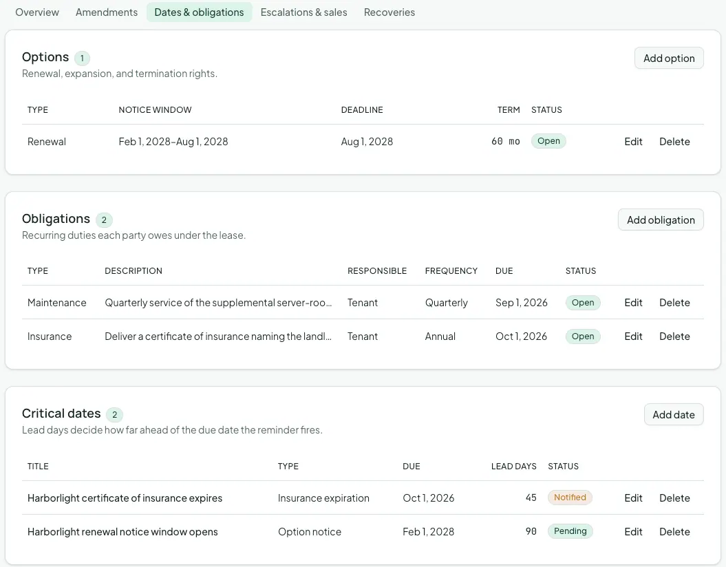Switch to the Amendments tab
This screenshot has height=567, width=726.
point(107,12)
